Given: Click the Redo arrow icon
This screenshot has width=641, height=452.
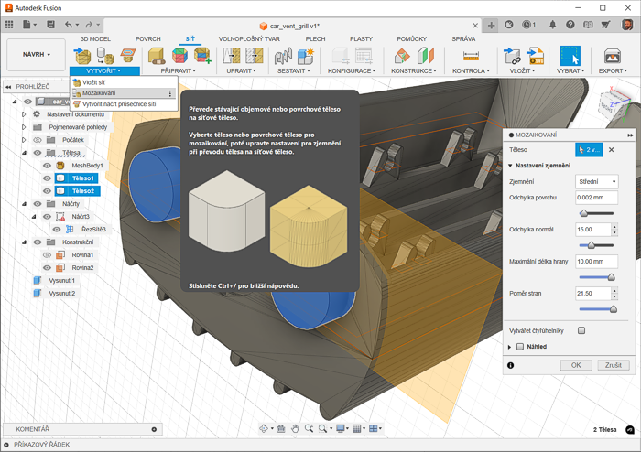Looking at the screenshot, I should click(89, 25).
